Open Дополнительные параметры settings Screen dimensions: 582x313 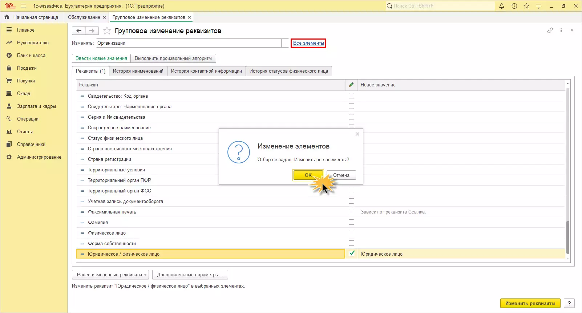[190, 275]
